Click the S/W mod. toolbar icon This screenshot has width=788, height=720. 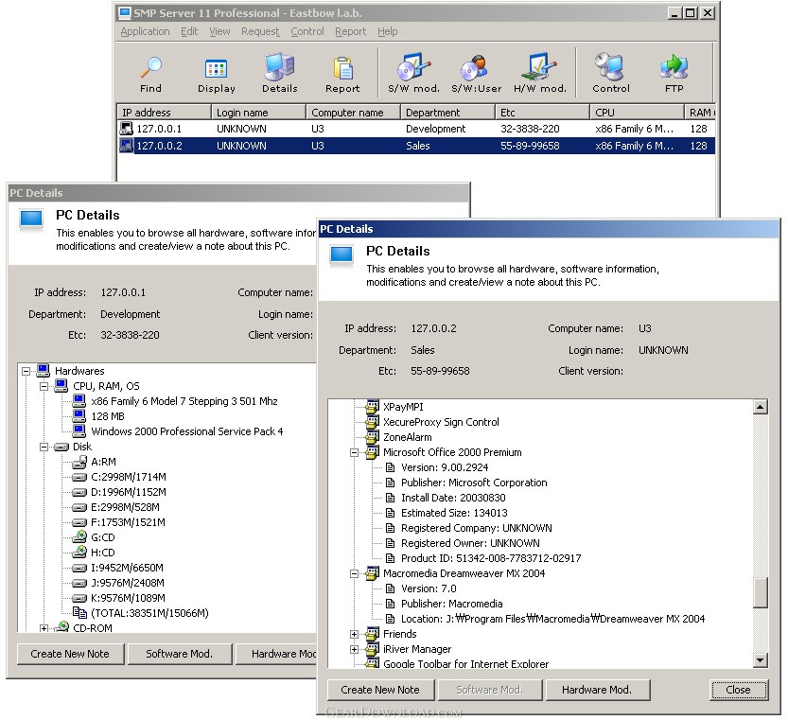click(x=413, y=73)
